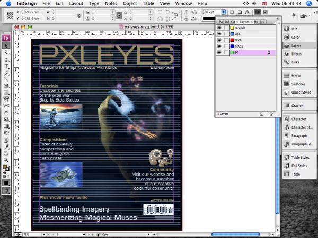Toggle lock box for logo layer
Image resolution: width=318 pixels, height=238 pixels.
tap(226, 34)
